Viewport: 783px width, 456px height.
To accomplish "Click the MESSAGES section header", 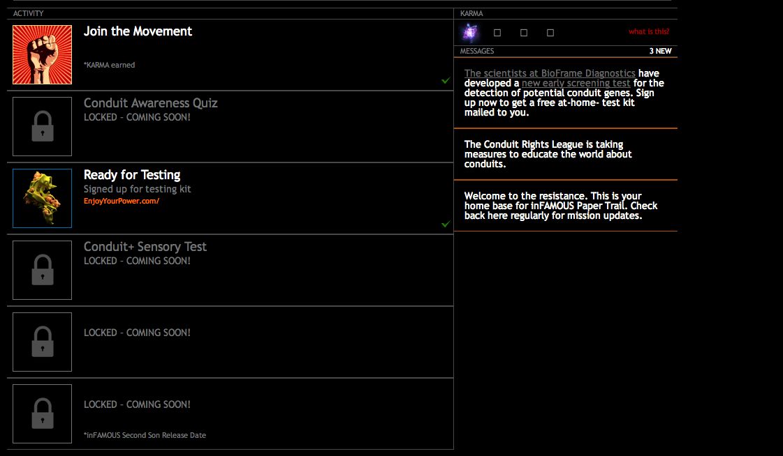I will [477, 51].
